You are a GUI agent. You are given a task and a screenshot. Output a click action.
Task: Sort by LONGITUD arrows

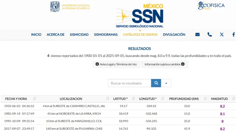[162, 99]
